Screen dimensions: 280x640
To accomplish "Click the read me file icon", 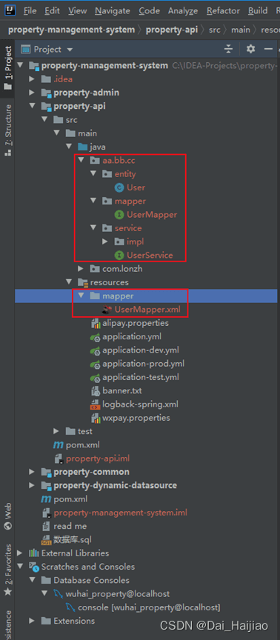I will pos(46,526).
